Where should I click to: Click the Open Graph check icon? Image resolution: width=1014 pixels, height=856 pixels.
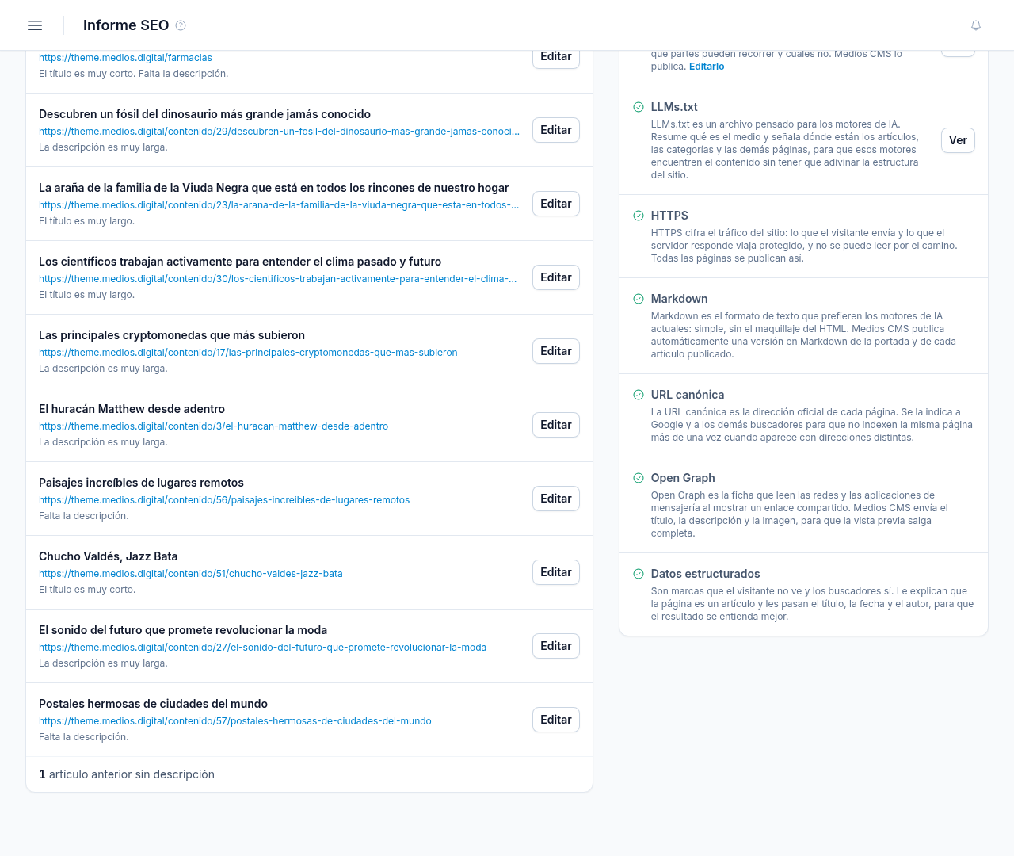click(639, 478)
